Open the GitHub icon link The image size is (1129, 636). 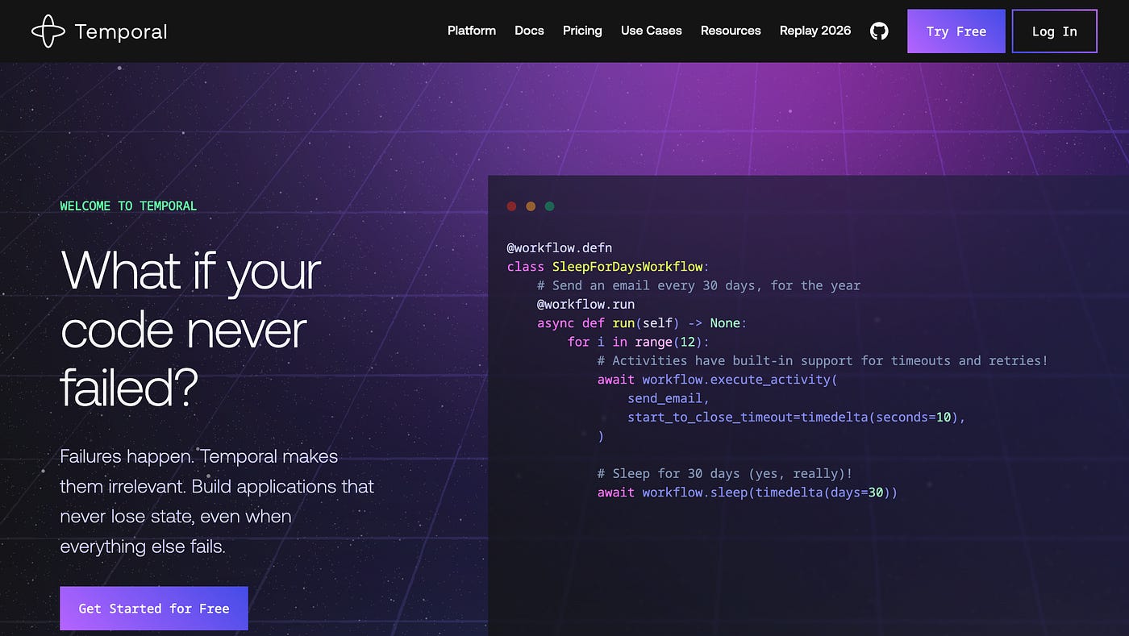point(879,31)
